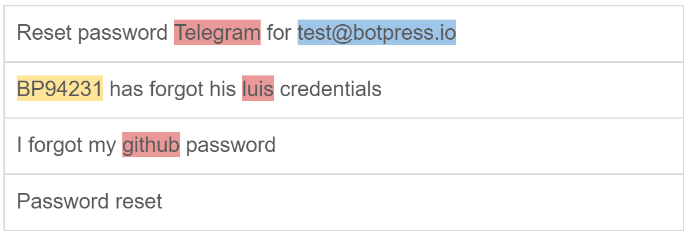Click blank space after "credentials" in its row
Viewport: 688px width, 235px height.
531,89
